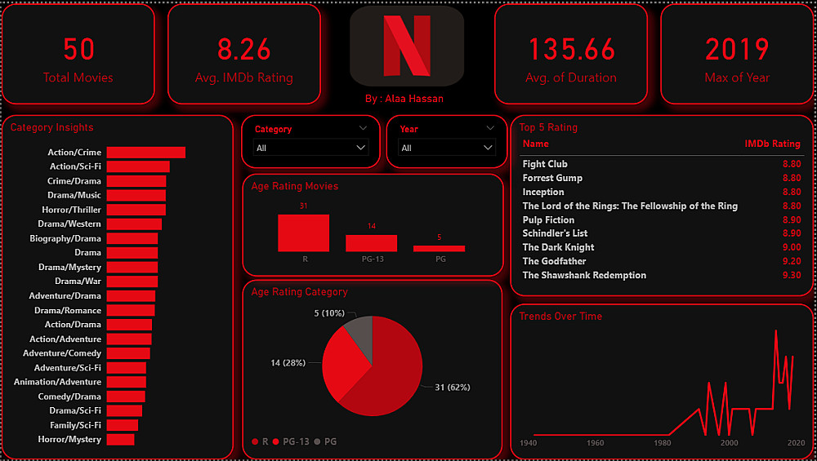Select the Drama/Sci-Fi category bar

tap(124, 411)
